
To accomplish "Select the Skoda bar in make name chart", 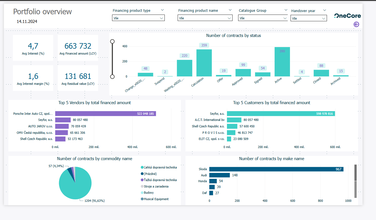I will [276, 169].
